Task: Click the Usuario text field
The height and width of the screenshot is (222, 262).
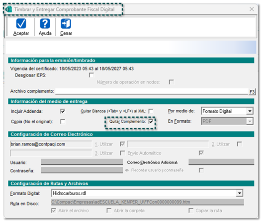Action: pyautogui.click(x=82, y=162)
